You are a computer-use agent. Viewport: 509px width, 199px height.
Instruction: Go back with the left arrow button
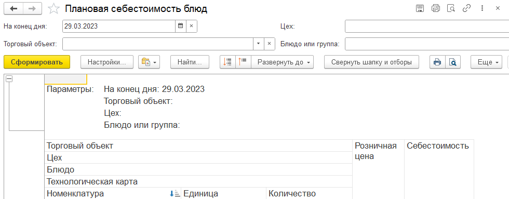[14, 9]
